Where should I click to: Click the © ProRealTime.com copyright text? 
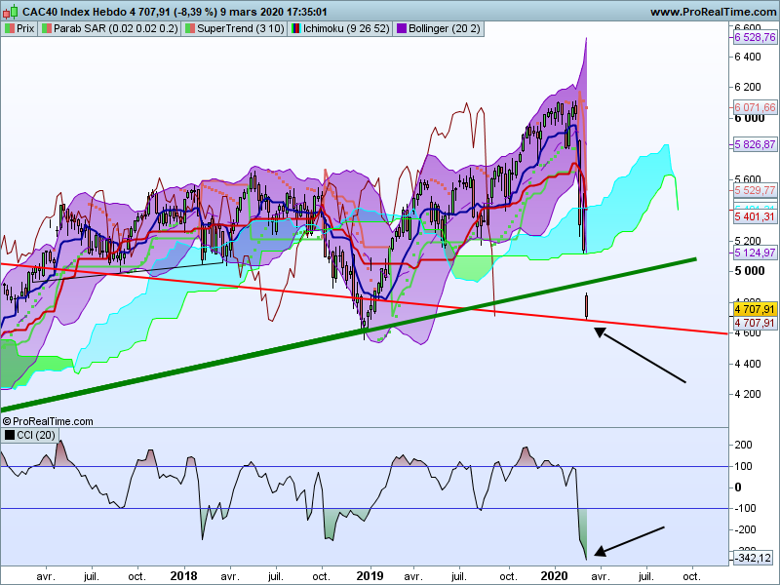(x=48, y=421)
